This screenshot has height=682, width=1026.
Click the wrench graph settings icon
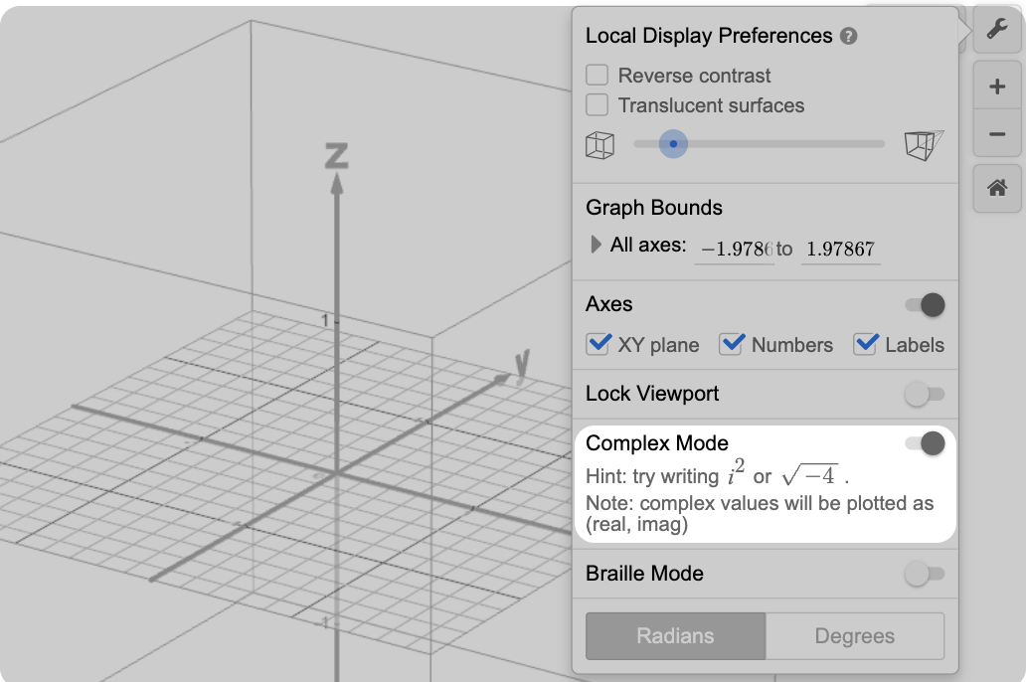[997, 29]
